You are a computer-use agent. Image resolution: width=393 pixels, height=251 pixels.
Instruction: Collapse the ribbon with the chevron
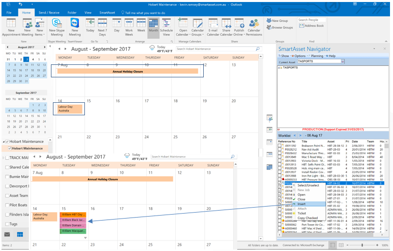(386, 41)
